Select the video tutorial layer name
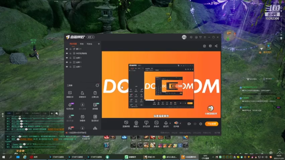The height and width of the screenshot is (160, 285). pos(82,53)
